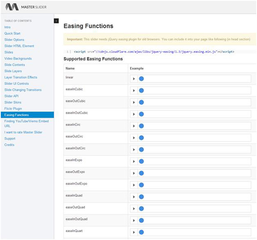Click the blue ball in easeInCubic row
Viewport: 257px width, 240px height.
[141, 90]
